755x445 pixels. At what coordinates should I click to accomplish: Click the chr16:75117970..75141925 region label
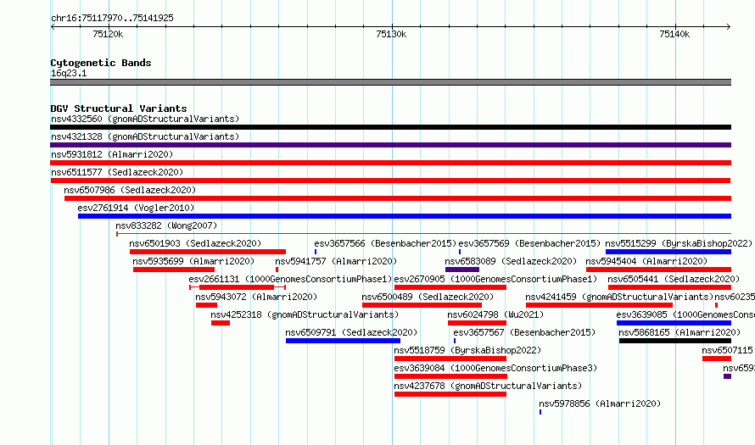coord(112,19)
